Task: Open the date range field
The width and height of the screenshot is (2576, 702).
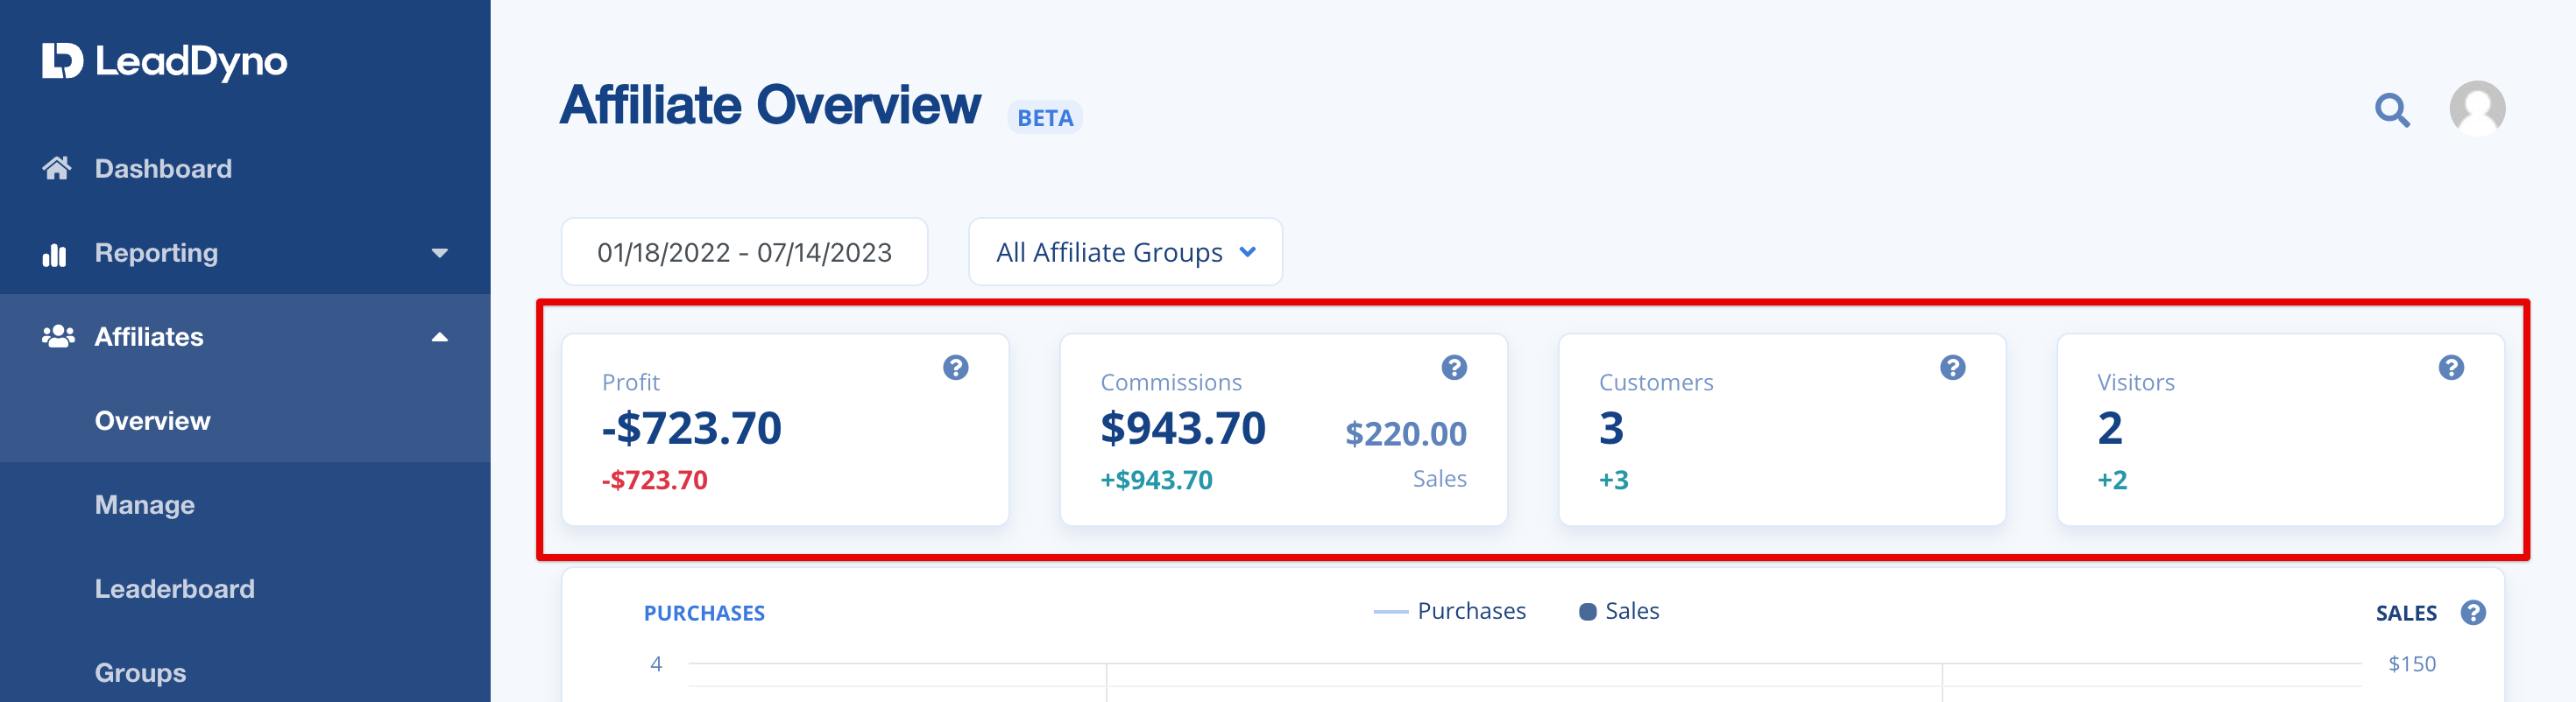Action: click(744, 253)
